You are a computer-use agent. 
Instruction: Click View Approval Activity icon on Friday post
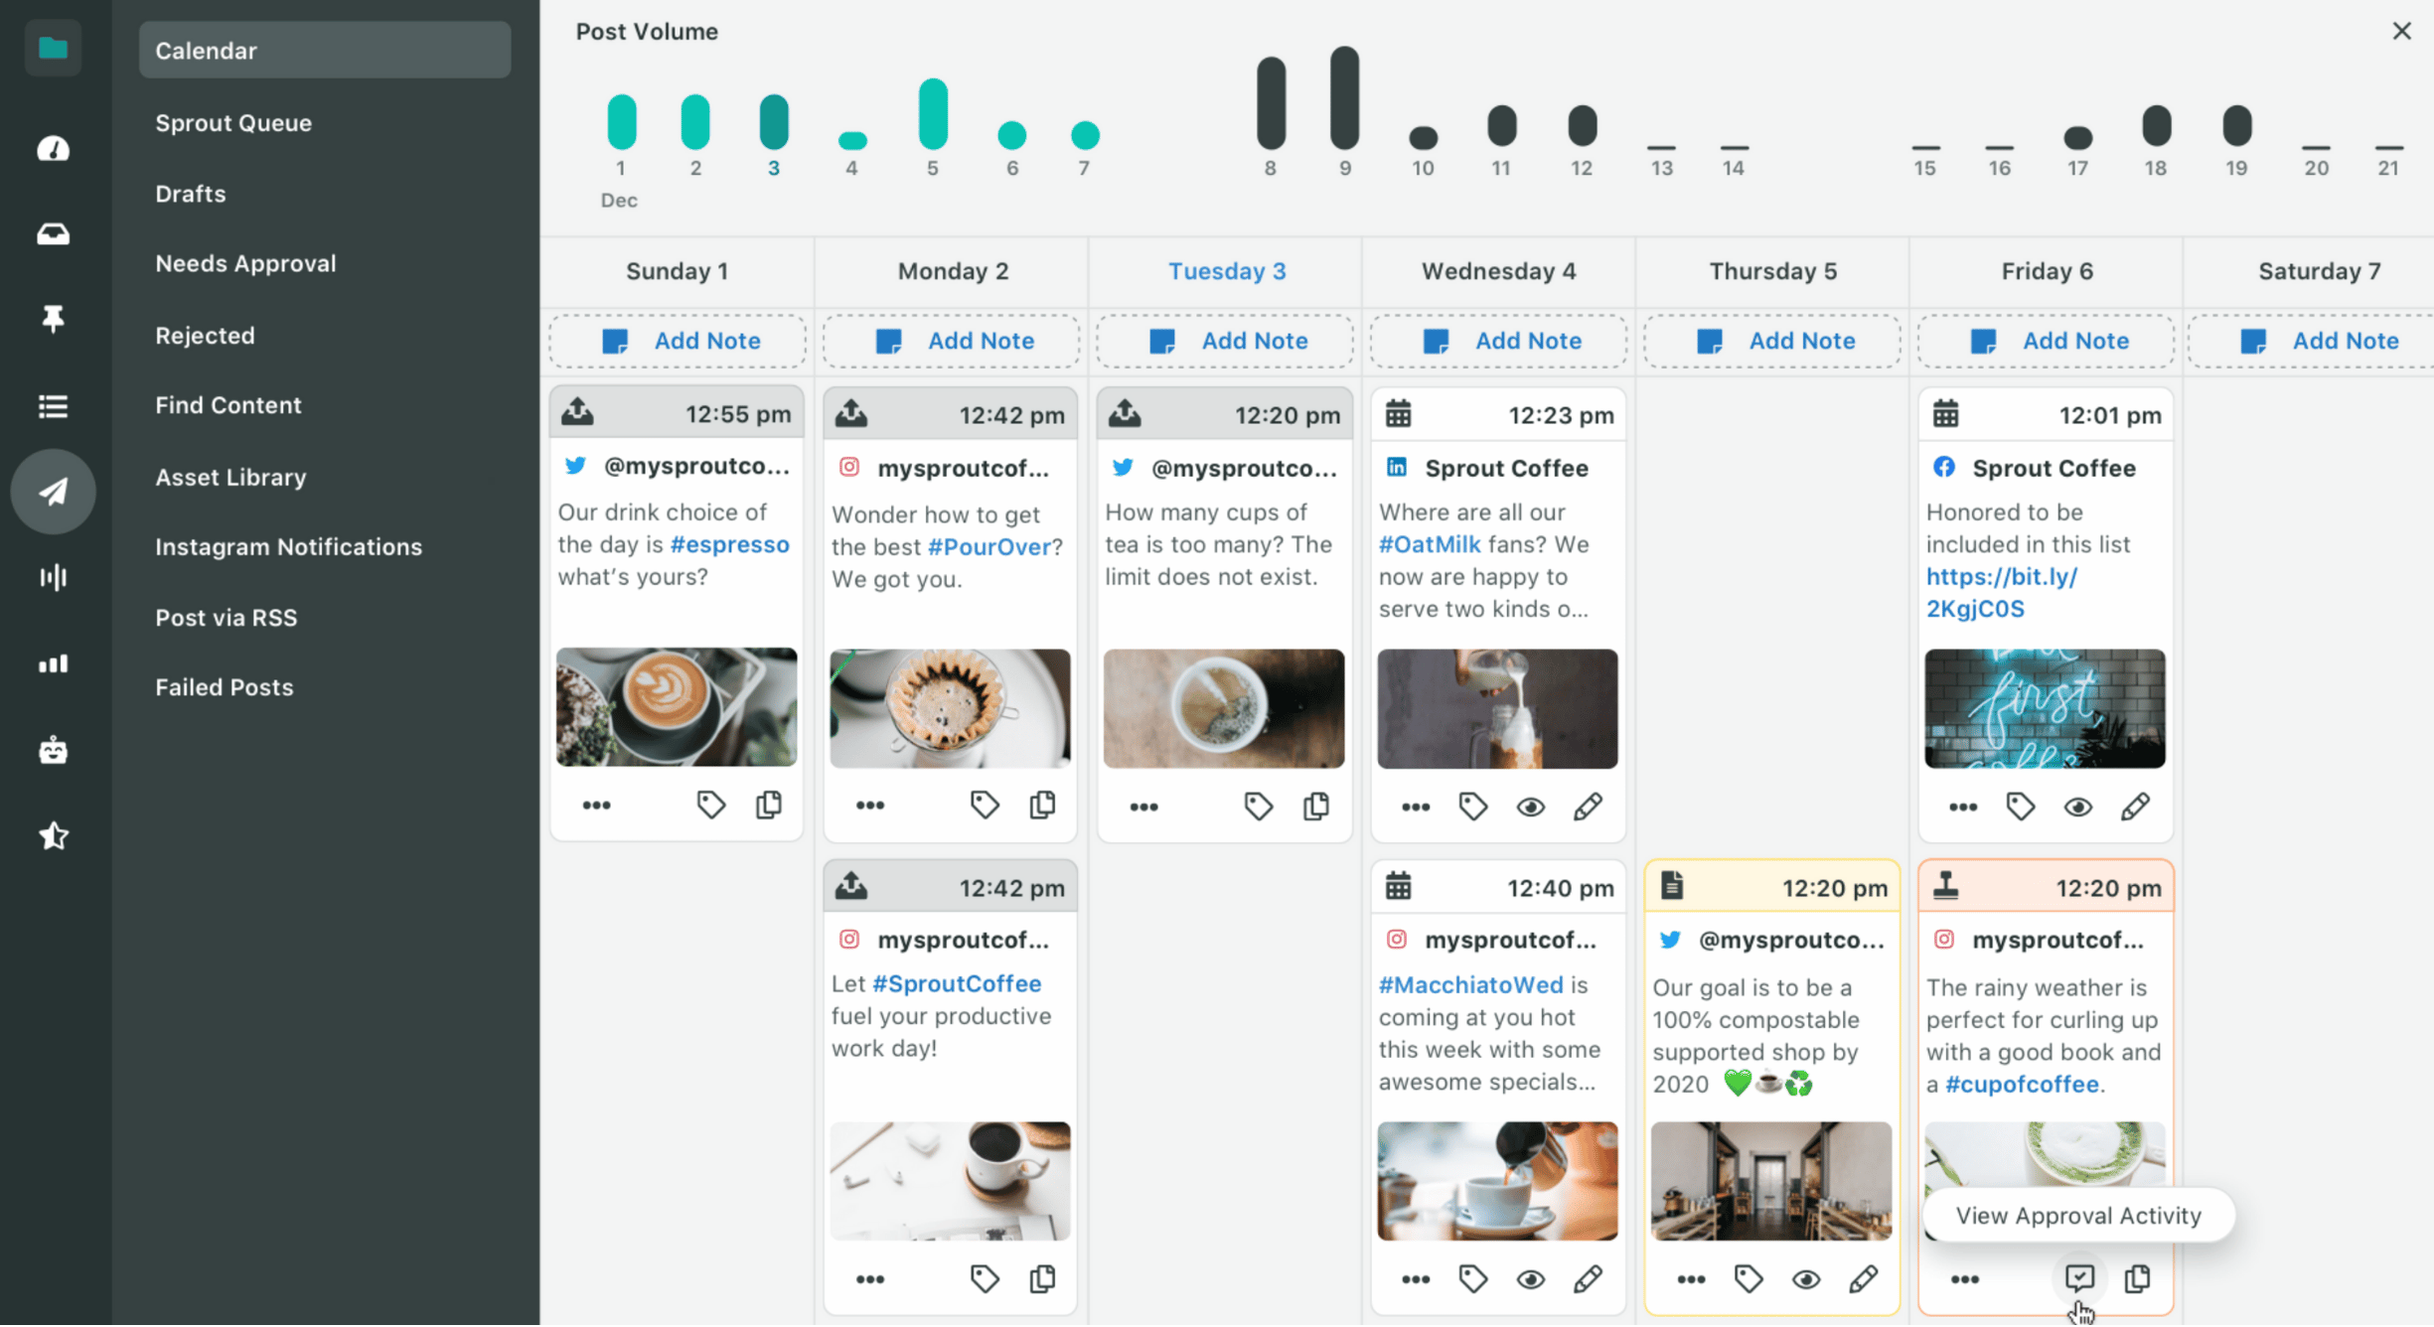[x=2078, y=1278]
